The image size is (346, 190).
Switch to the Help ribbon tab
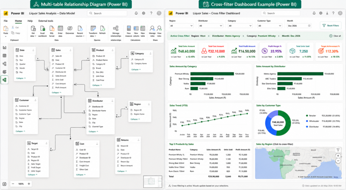[30, 21]
